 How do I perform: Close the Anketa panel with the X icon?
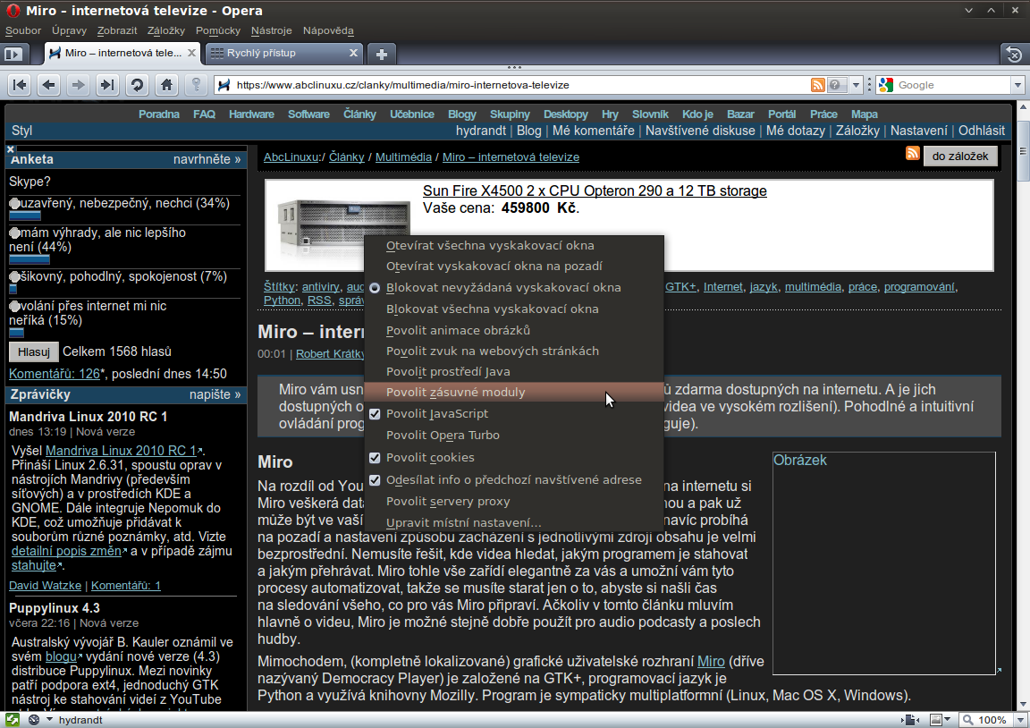(11, 150)
